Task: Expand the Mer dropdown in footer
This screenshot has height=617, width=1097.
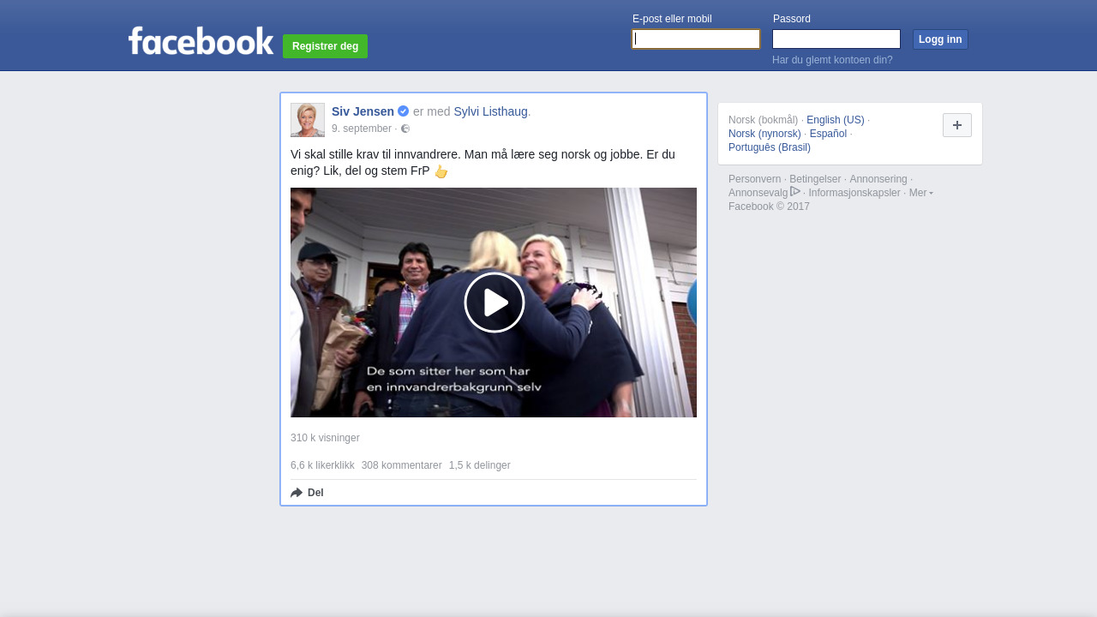Action: click(921, 193)
